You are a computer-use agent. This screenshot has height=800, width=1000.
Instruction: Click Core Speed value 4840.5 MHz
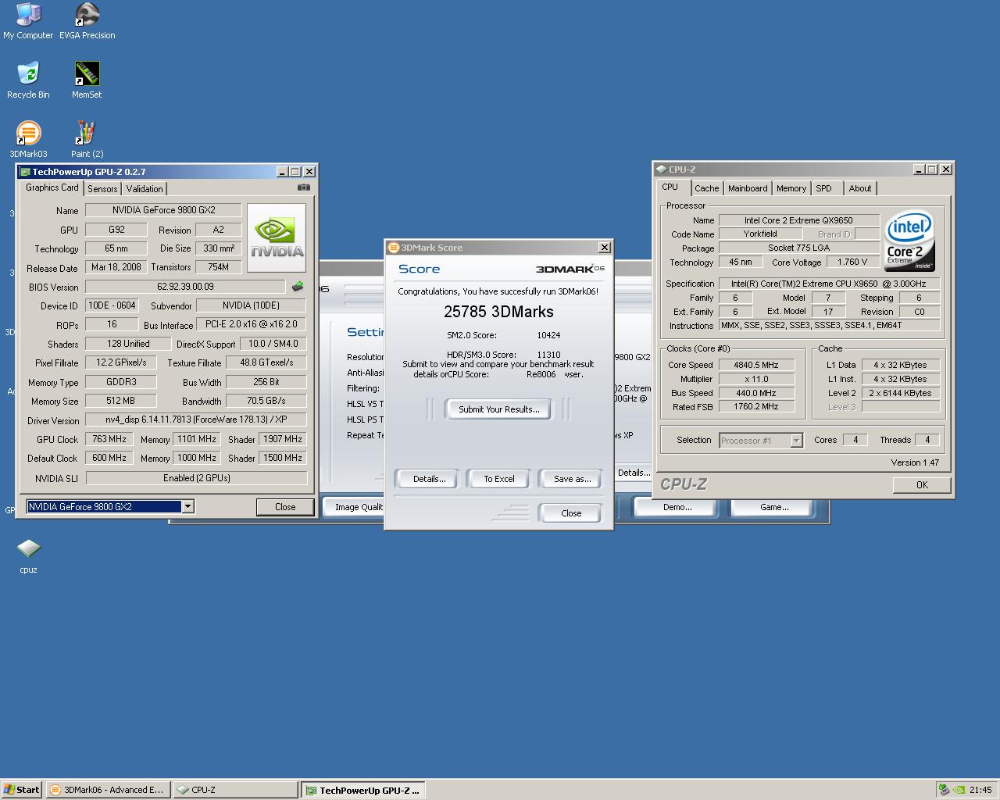point(756,365)
